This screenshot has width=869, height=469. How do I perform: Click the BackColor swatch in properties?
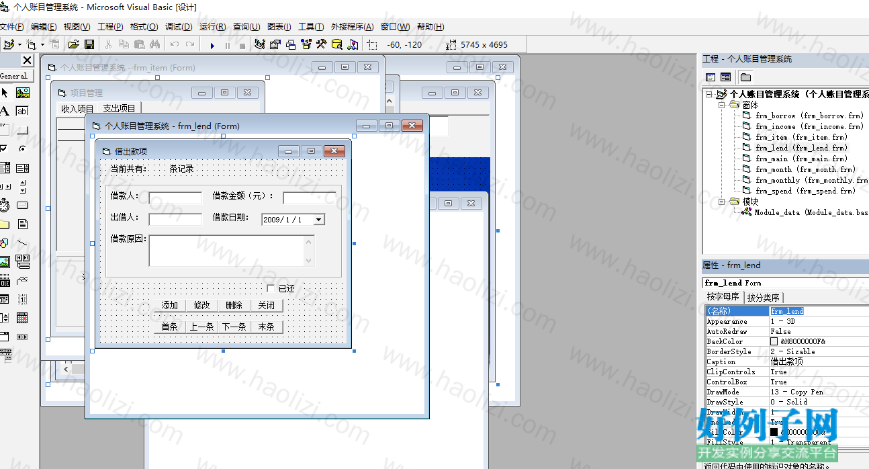[774, 341]
